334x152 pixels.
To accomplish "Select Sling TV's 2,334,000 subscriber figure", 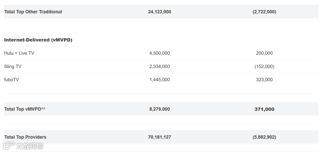I will pyautogui.click(x=160, y=66).
